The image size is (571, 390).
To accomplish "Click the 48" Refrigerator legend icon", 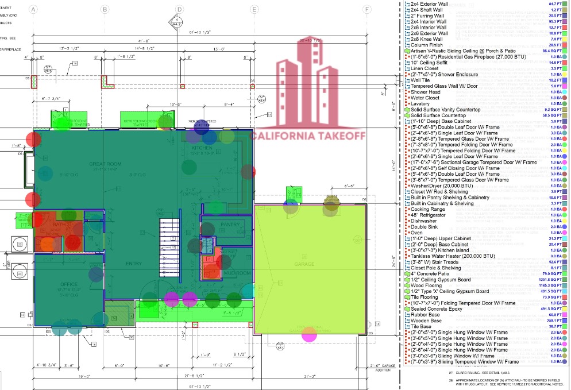I will click(x=407, y=215).
